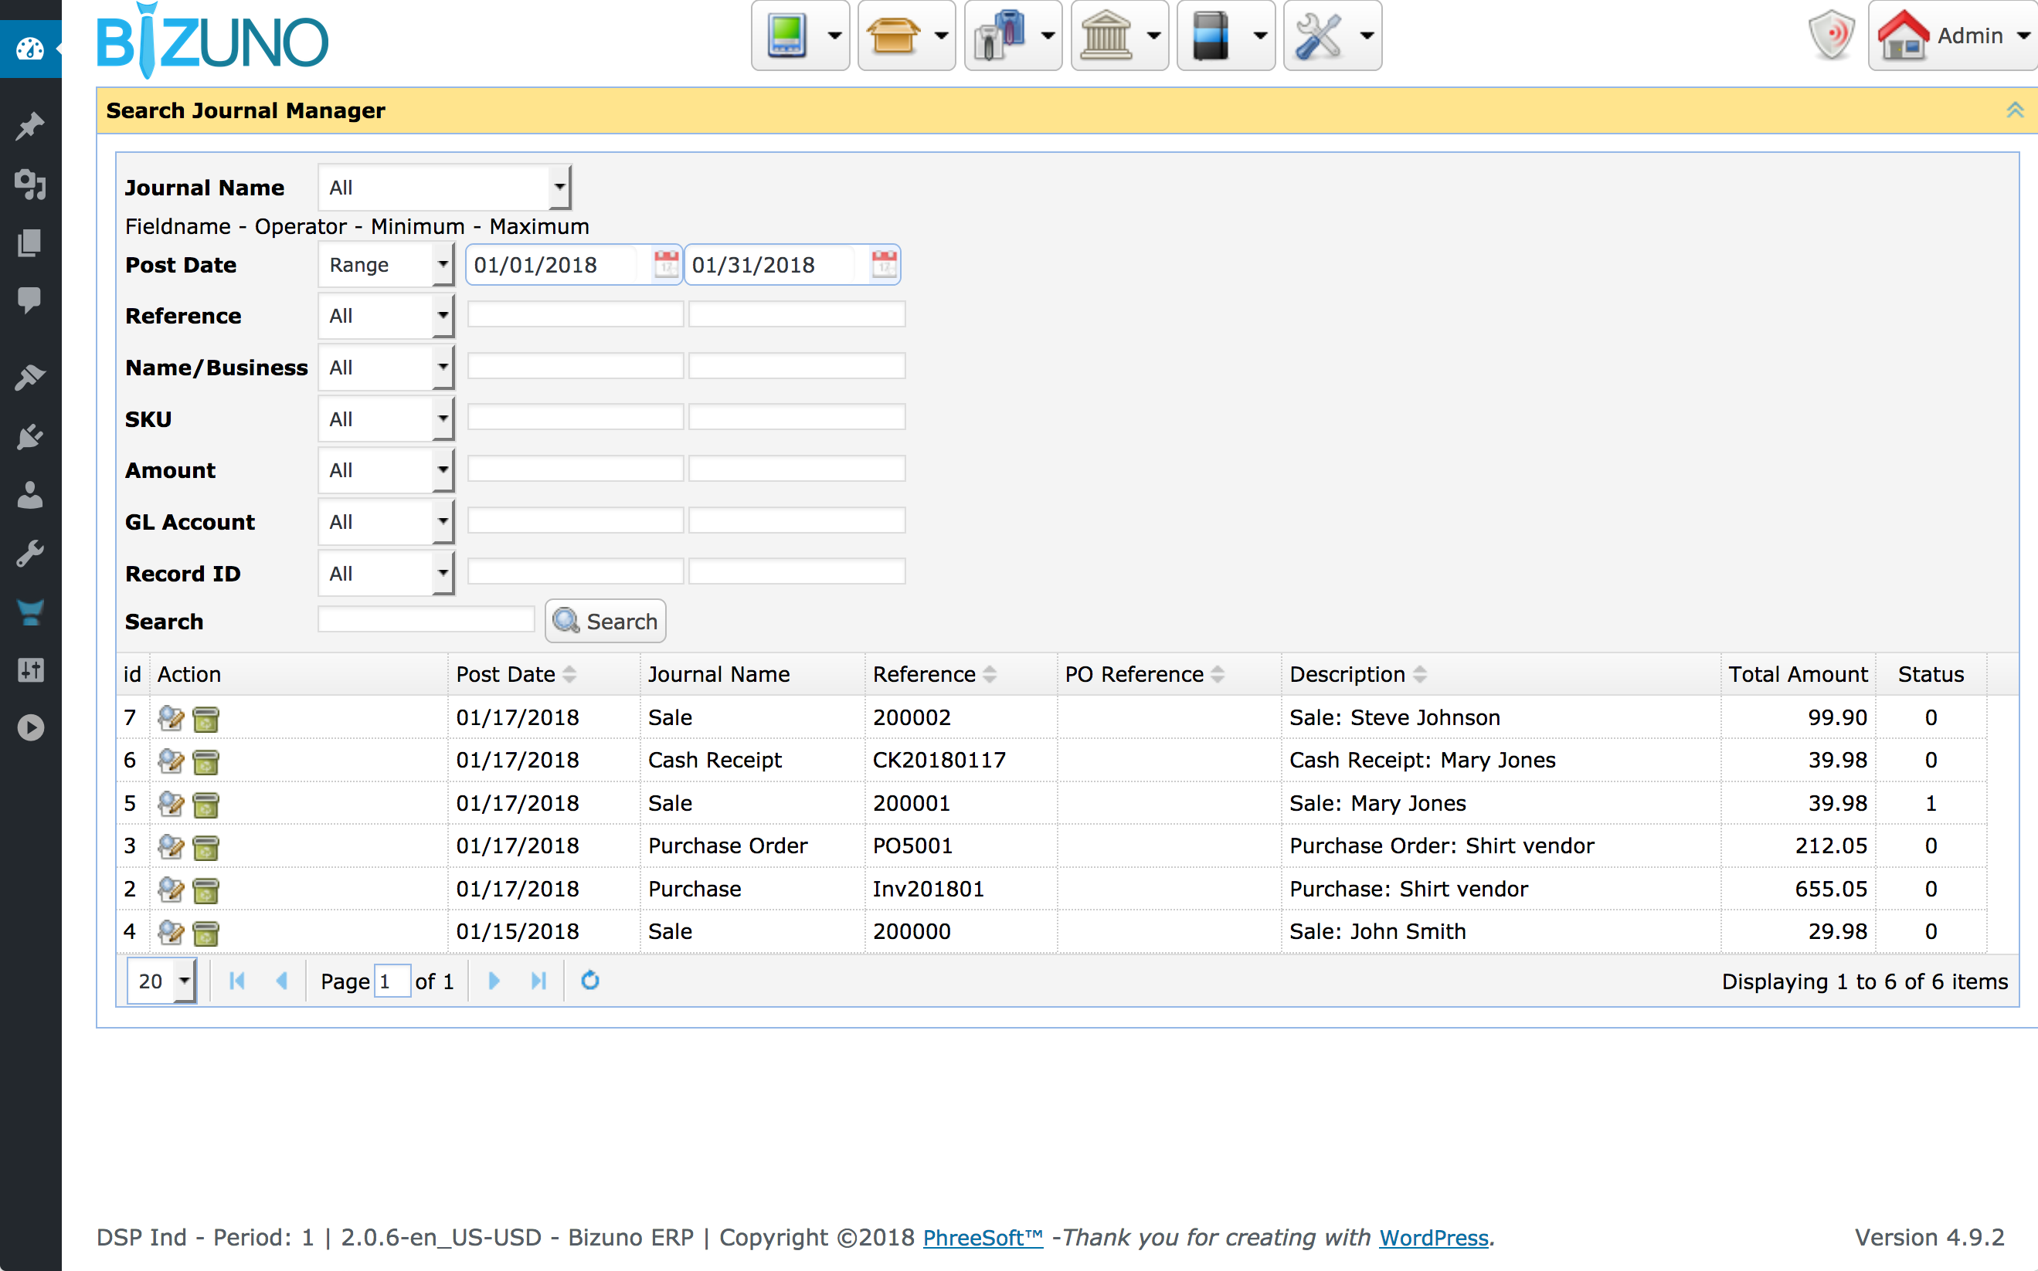Open the Post Date start calendar picker

[x=666, y=265]
